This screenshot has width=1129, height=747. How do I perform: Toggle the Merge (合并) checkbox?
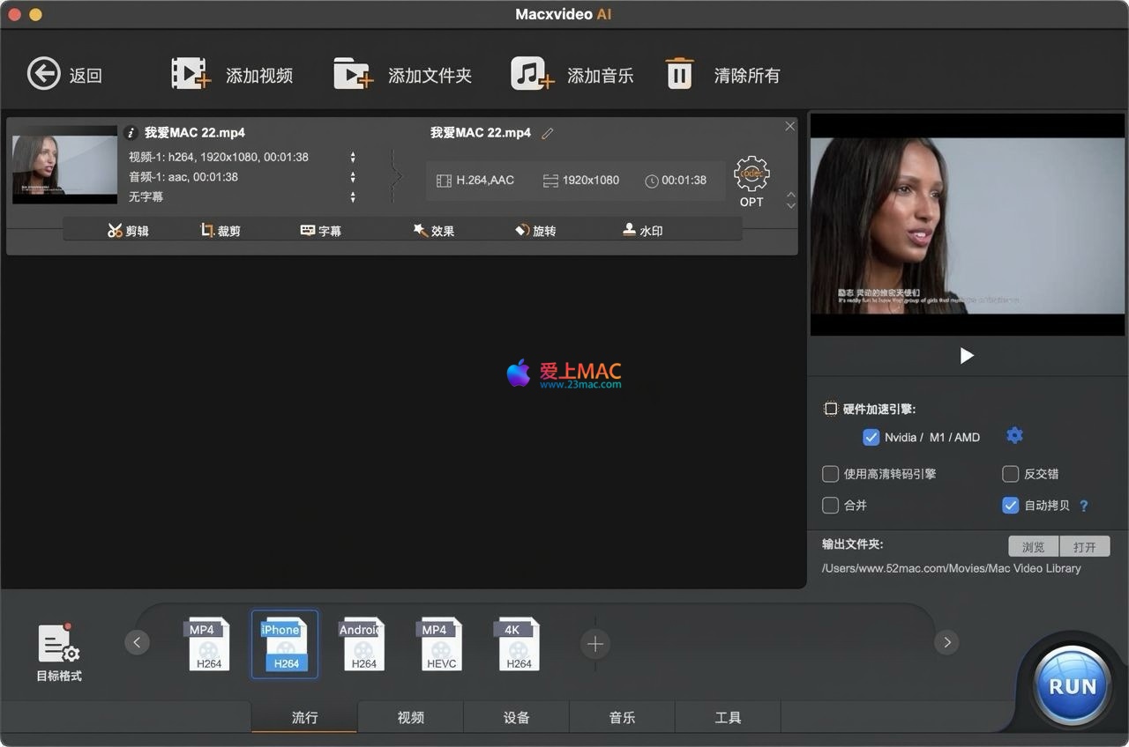pos(830,506)
